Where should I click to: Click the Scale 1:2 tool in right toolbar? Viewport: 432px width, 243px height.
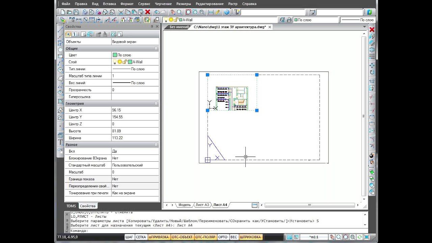(372, 81)
